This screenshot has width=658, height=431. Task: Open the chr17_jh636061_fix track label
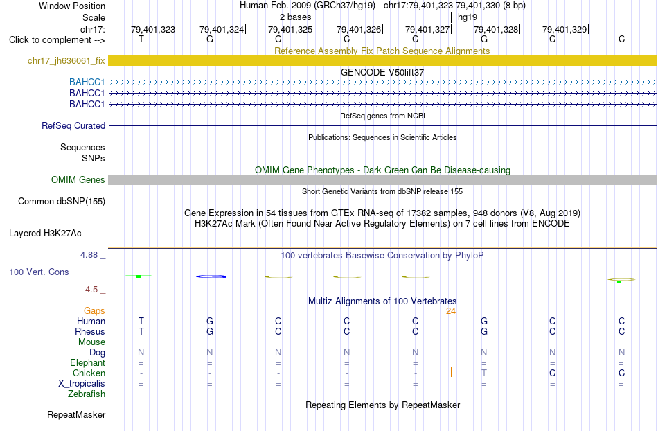66,60
